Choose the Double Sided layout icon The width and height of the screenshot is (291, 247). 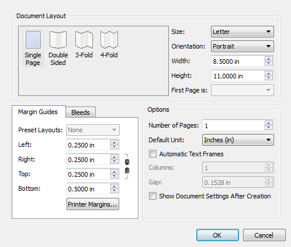click(58, 40)
